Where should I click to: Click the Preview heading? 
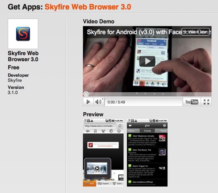(x=93, y=114)
